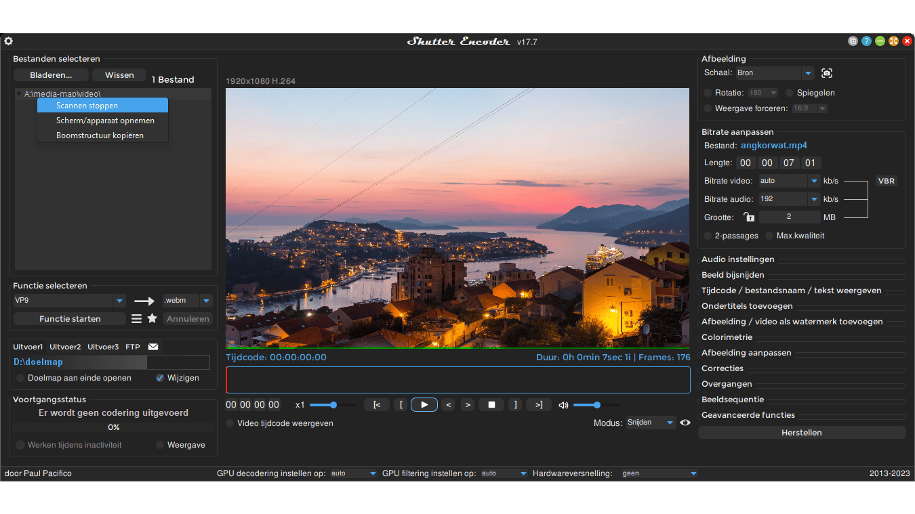
Task: Enable the 2-passages option
Action: coord(708,236)
